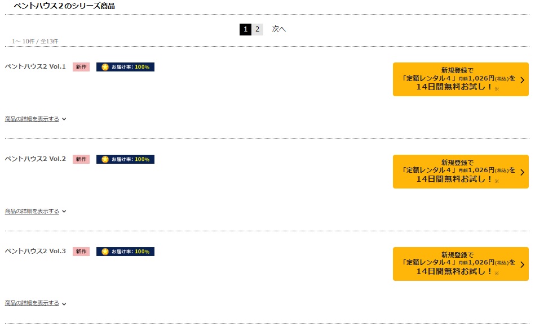Click the arrow on the Vol.3 free-trial banner
The image size is (535, 332).
click(x=522, y=264)
